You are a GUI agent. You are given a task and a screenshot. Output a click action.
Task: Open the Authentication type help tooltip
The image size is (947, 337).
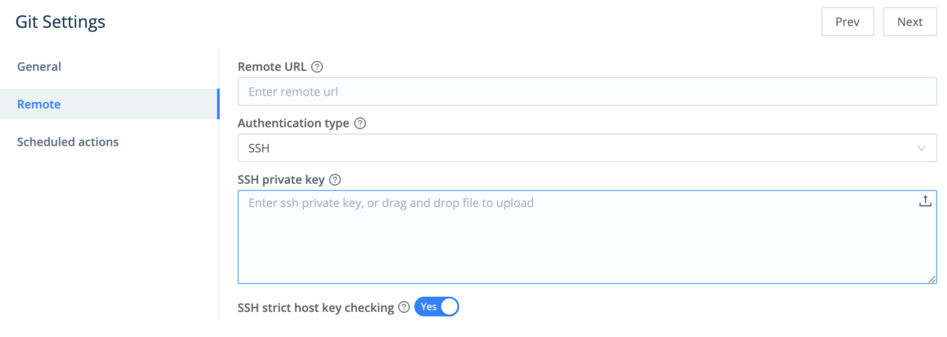(359, 123)
